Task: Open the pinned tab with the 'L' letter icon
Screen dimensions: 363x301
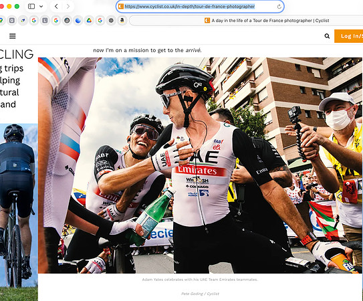Action: pyautogui.click(x=45, y=20)
